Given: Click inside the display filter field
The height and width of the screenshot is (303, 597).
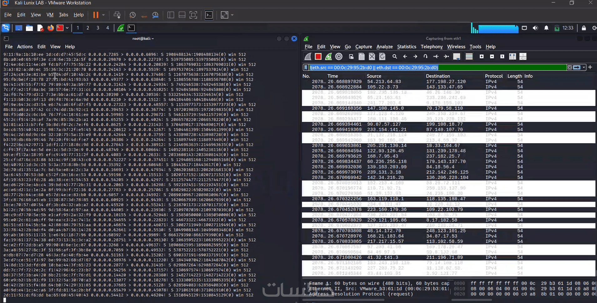Looking at the screenshot, I should coord(438,68).
